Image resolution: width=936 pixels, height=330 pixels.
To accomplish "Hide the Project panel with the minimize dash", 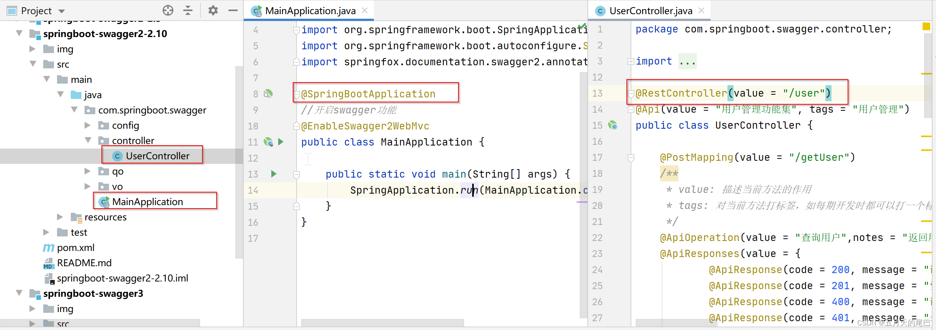I will pos(233,10).
